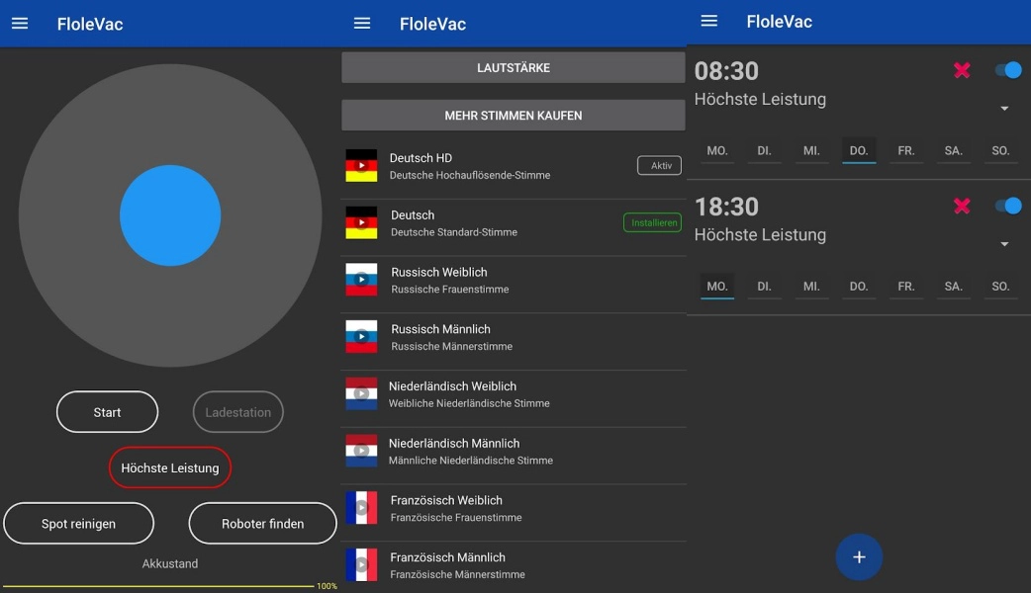Click Installieren for Deutsch voice
This screenshot has height=593, width=1031.
[x=652, y=222]
